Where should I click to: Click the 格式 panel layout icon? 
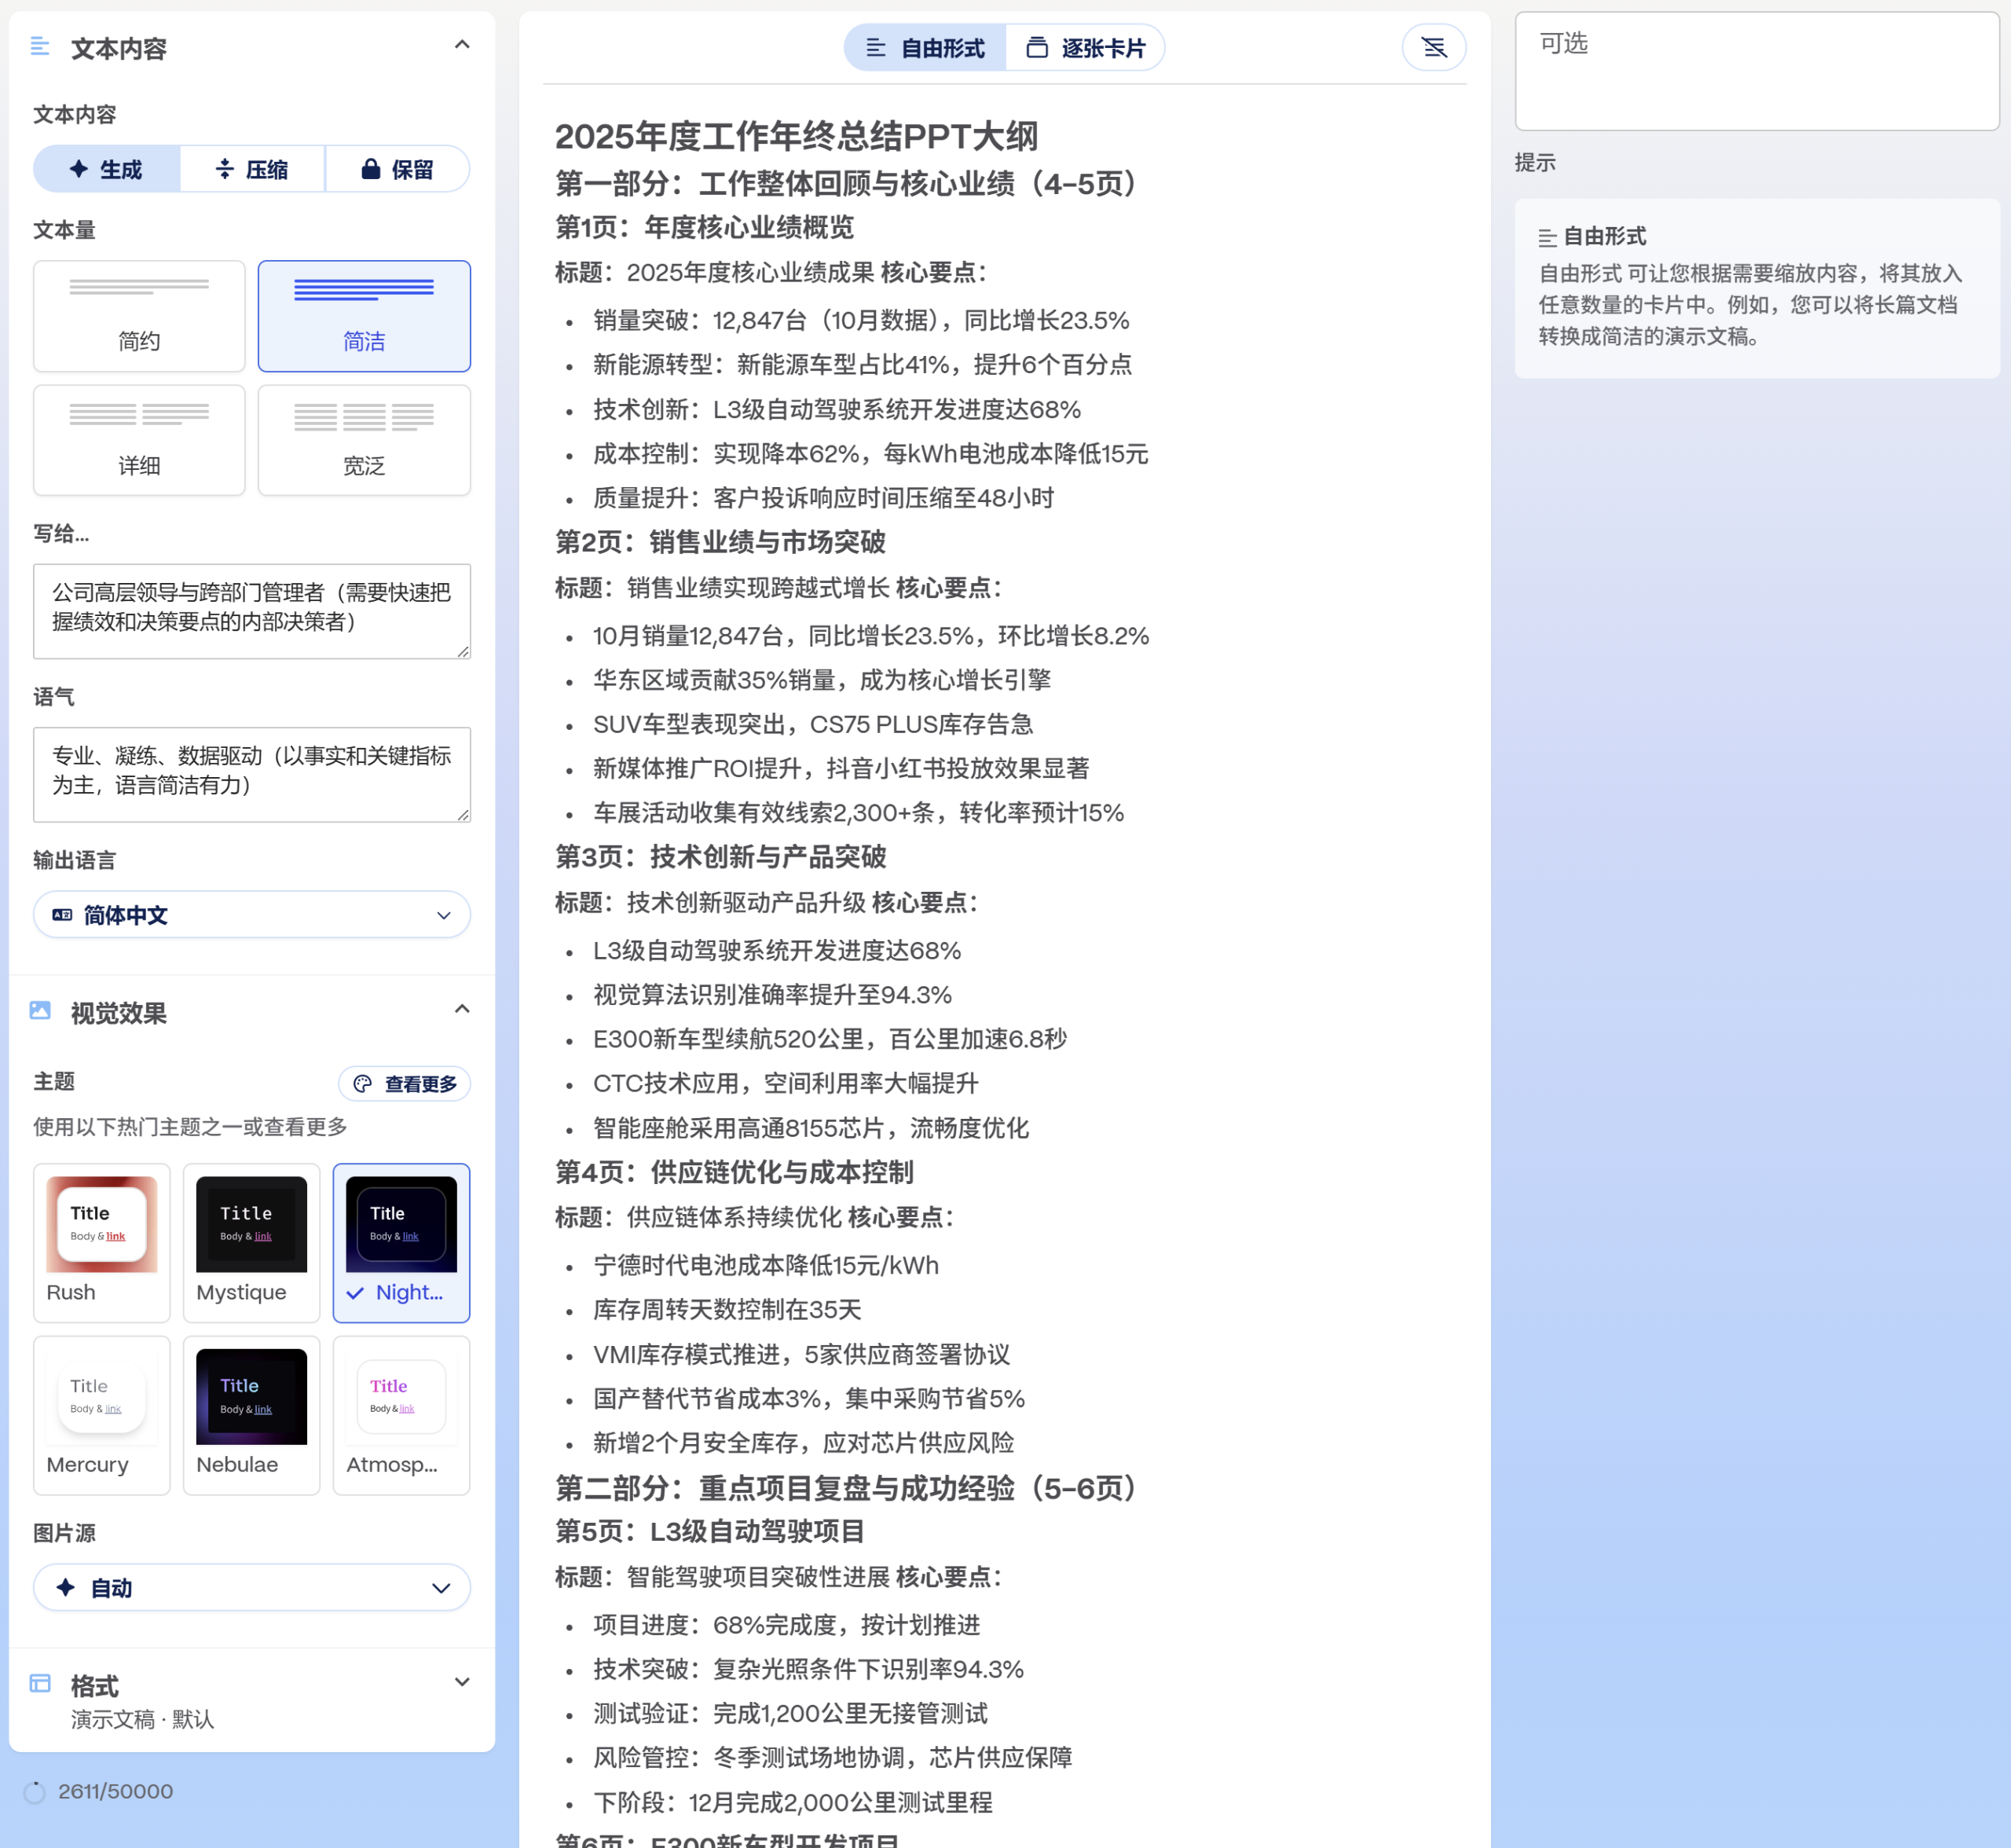(41, 1683)
